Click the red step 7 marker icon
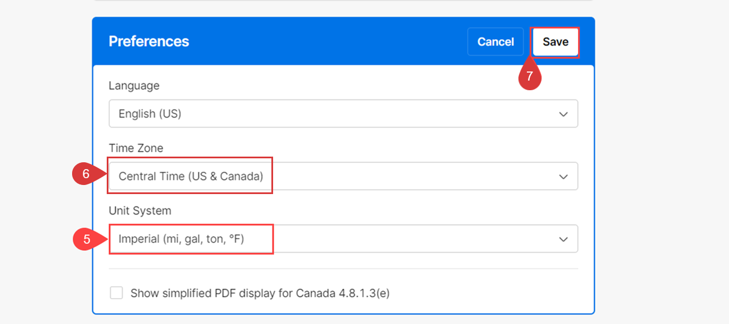Viewport: 729px width, 324px height. pyautogui.click(x=529, y=75)
